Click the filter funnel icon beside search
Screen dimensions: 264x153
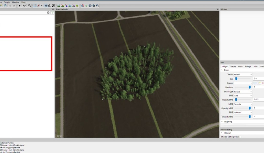[x=52, y=12]
